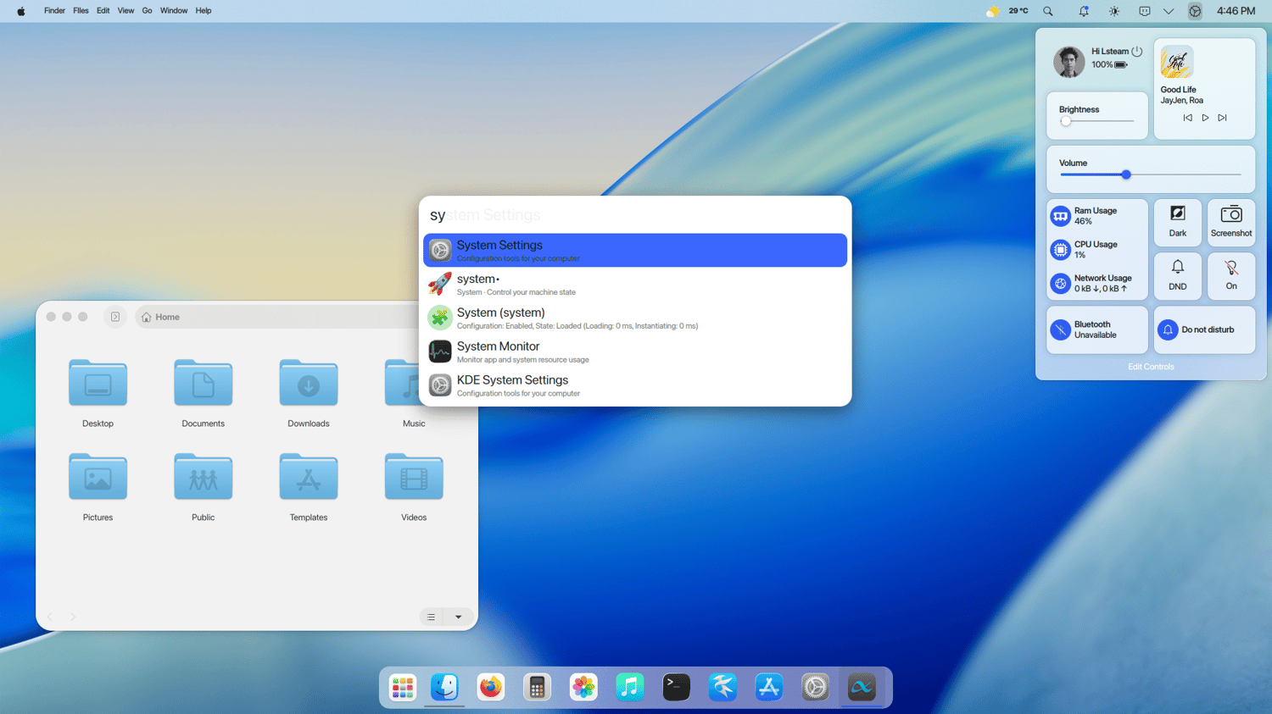This screenshot has height=714, width=1272.
Task: Expand the file manager sidebar panel button
Action: tap(115, 317)
